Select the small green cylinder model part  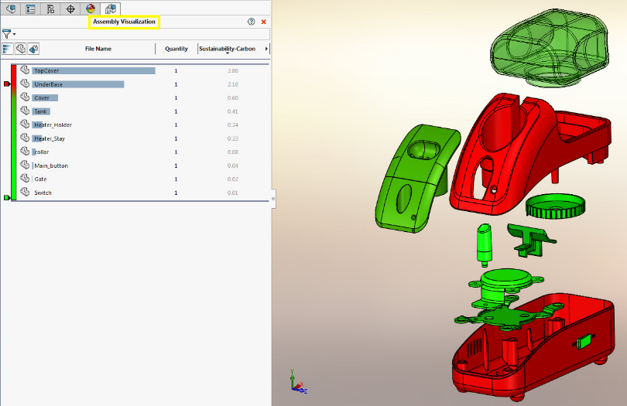point(484,244)
